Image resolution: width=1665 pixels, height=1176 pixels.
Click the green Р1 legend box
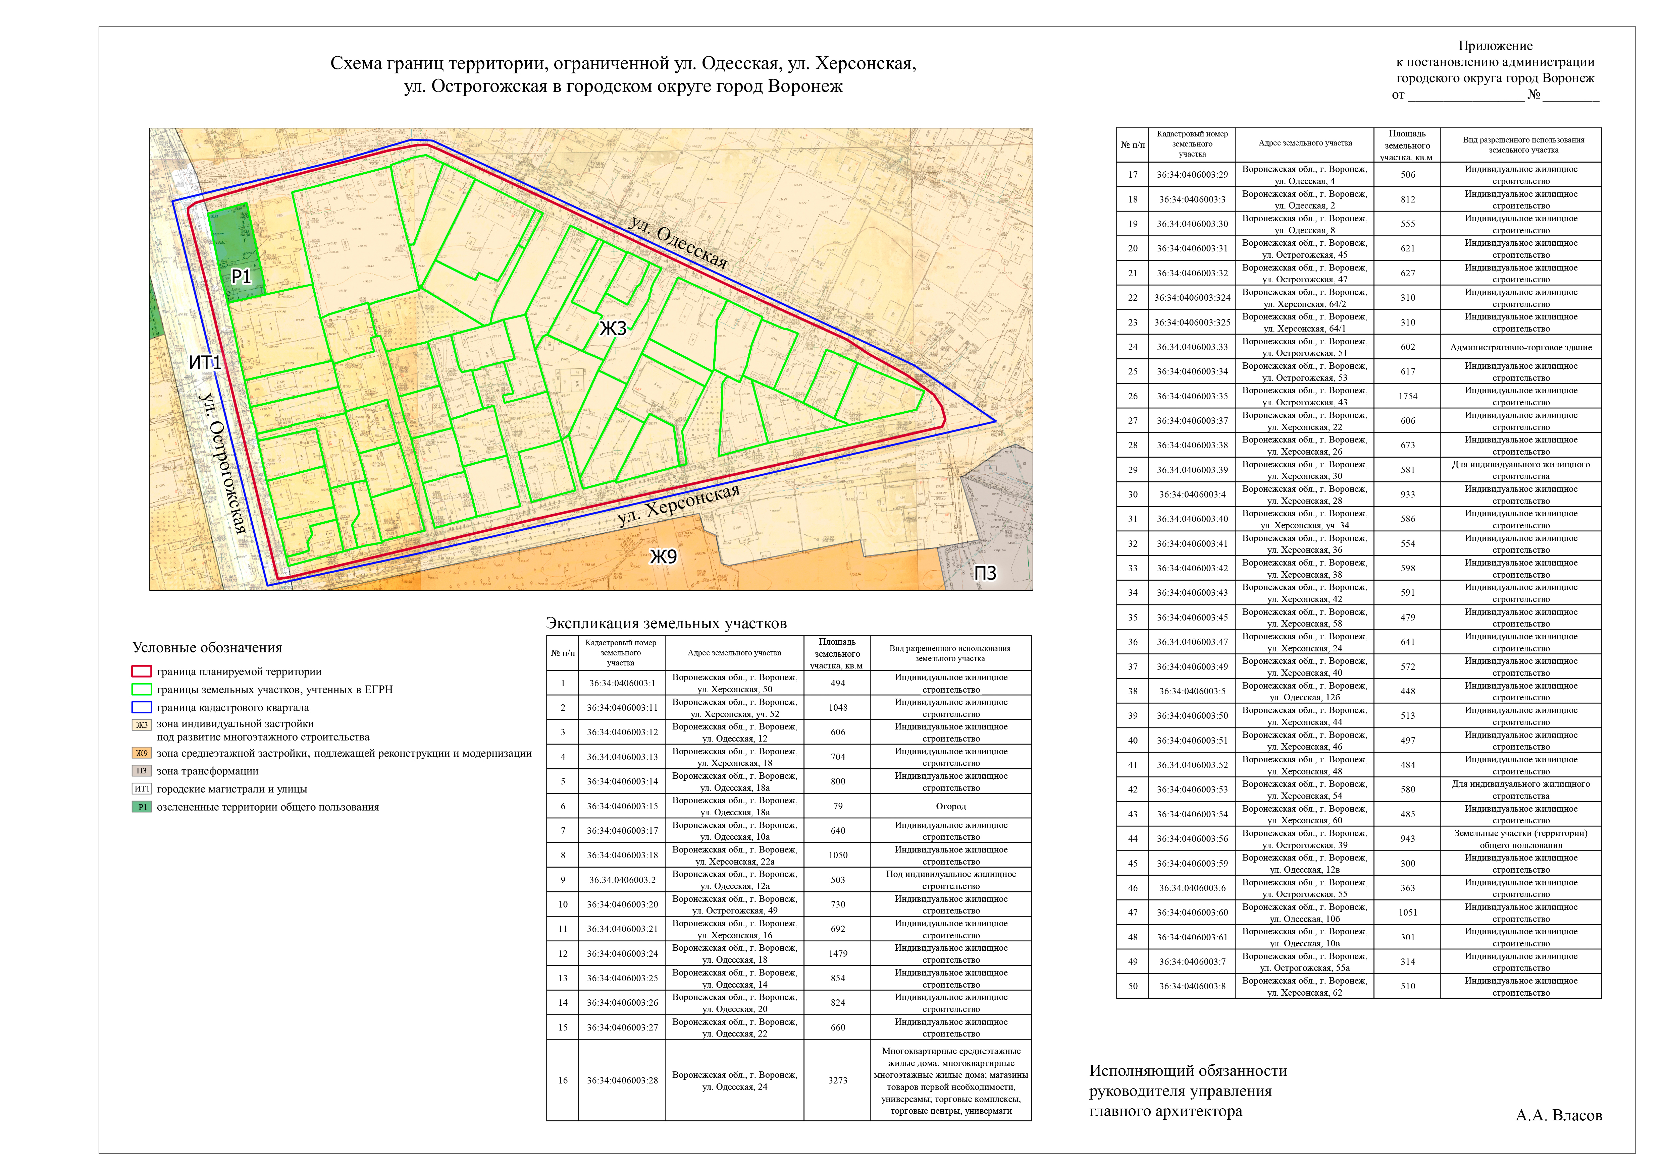point(142,807)
